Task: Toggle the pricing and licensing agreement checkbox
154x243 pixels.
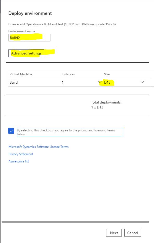Action: tap(11, 131)
